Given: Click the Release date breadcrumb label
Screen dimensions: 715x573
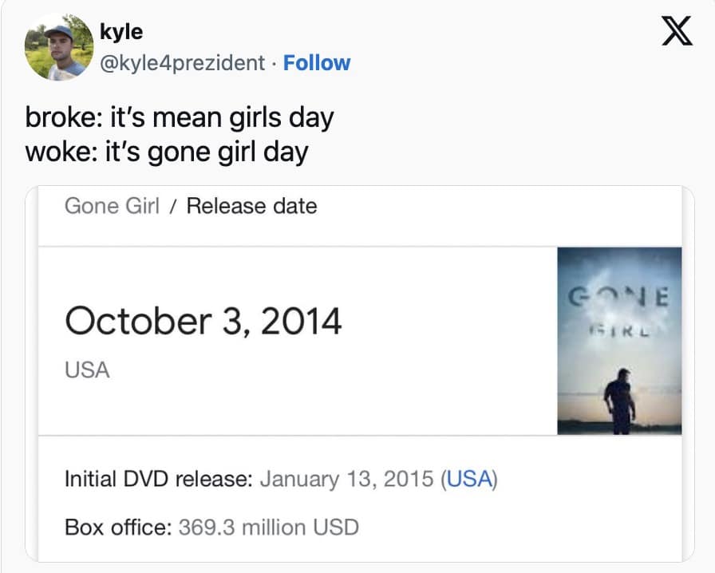Looking at the screenshot, I should [x=251, y=206].
